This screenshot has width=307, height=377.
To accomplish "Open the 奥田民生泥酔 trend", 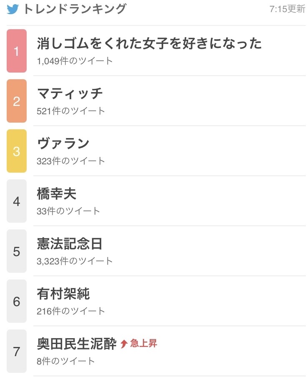I will pos(77,344).
